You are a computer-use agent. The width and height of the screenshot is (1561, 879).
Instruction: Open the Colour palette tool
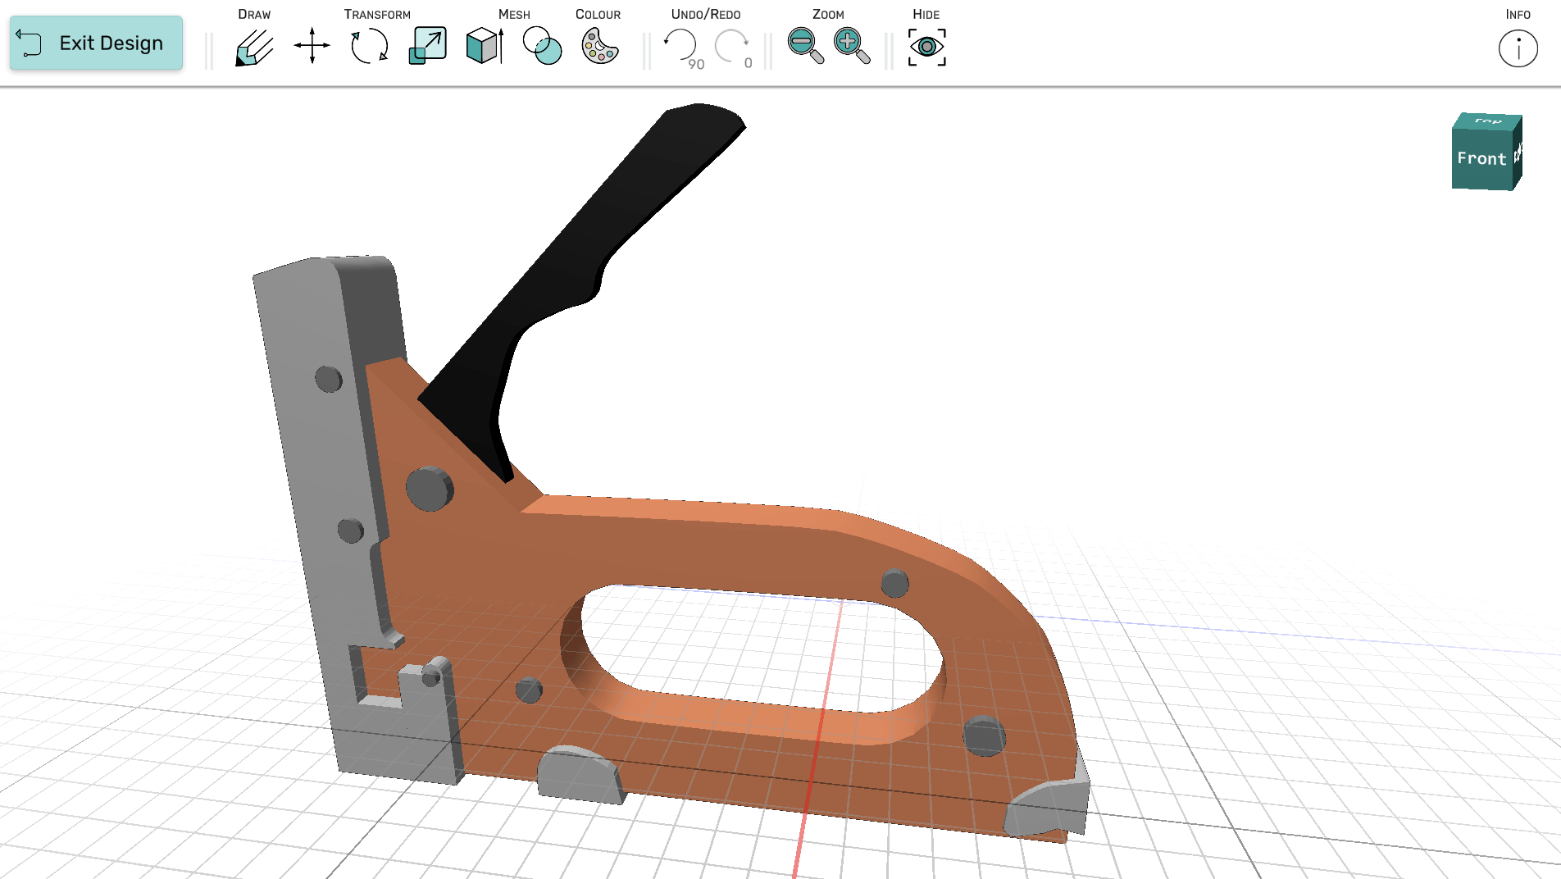click(x=599, y=46)
